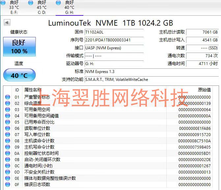The image size is (221, 190).
Task: Select the E: F: drive tab
Action: click(14, 7)
